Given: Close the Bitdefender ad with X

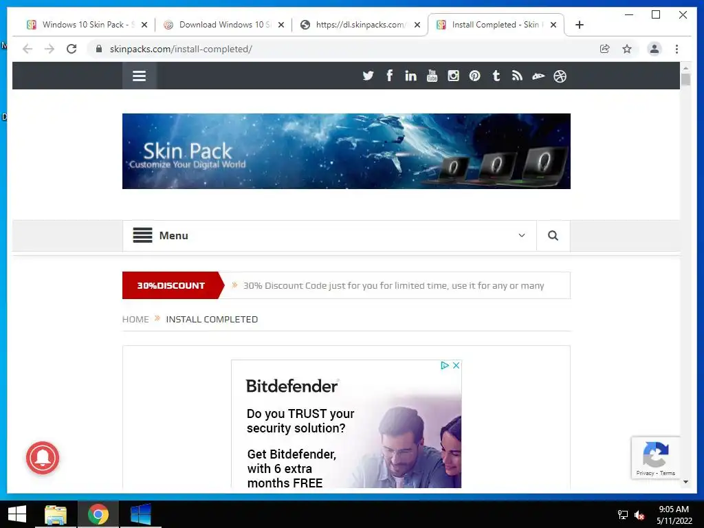Looking at the screenshot, I should click(456, 366).
